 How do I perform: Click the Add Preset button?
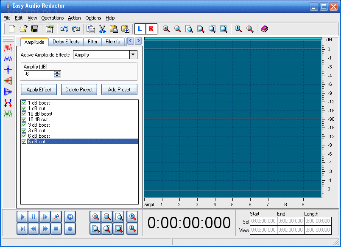[x=119, y=90]
